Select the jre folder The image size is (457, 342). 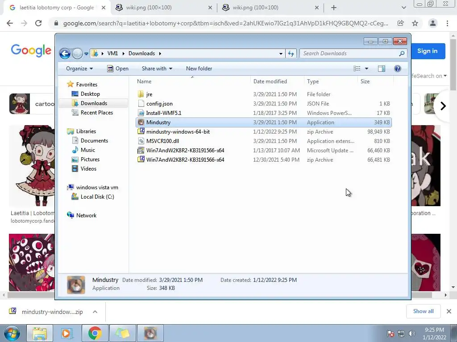[x=263, y=94]
